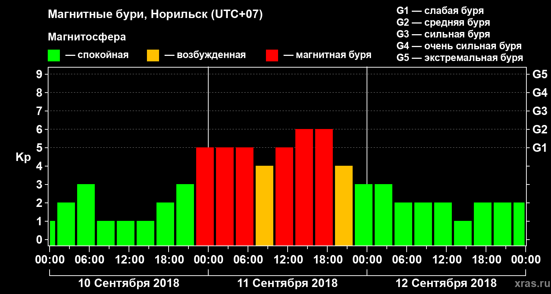Click the red 'магнитная буря' legend swatch
The height and width of the screenshot is (294, 551).
[x=272, y=55]
